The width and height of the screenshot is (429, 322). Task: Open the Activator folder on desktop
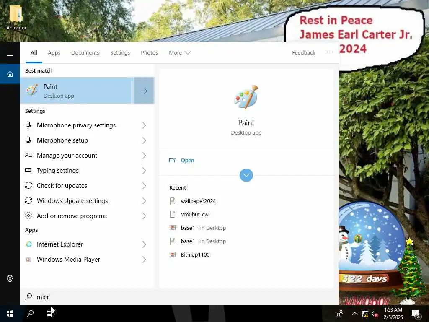click(16, 17)
